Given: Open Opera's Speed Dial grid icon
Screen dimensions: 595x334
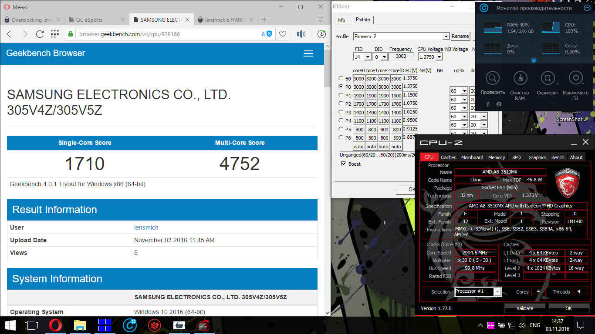Looking at the screenshot, I should point(55,34).
